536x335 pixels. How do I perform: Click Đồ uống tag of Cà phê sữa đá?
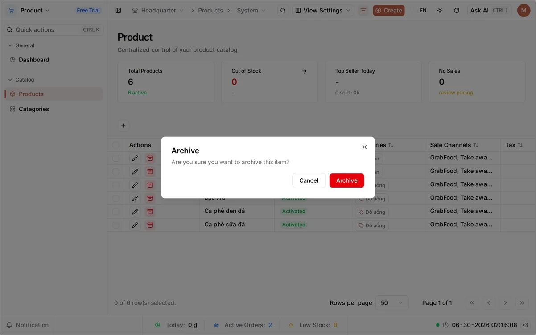(x=371, y=225)
